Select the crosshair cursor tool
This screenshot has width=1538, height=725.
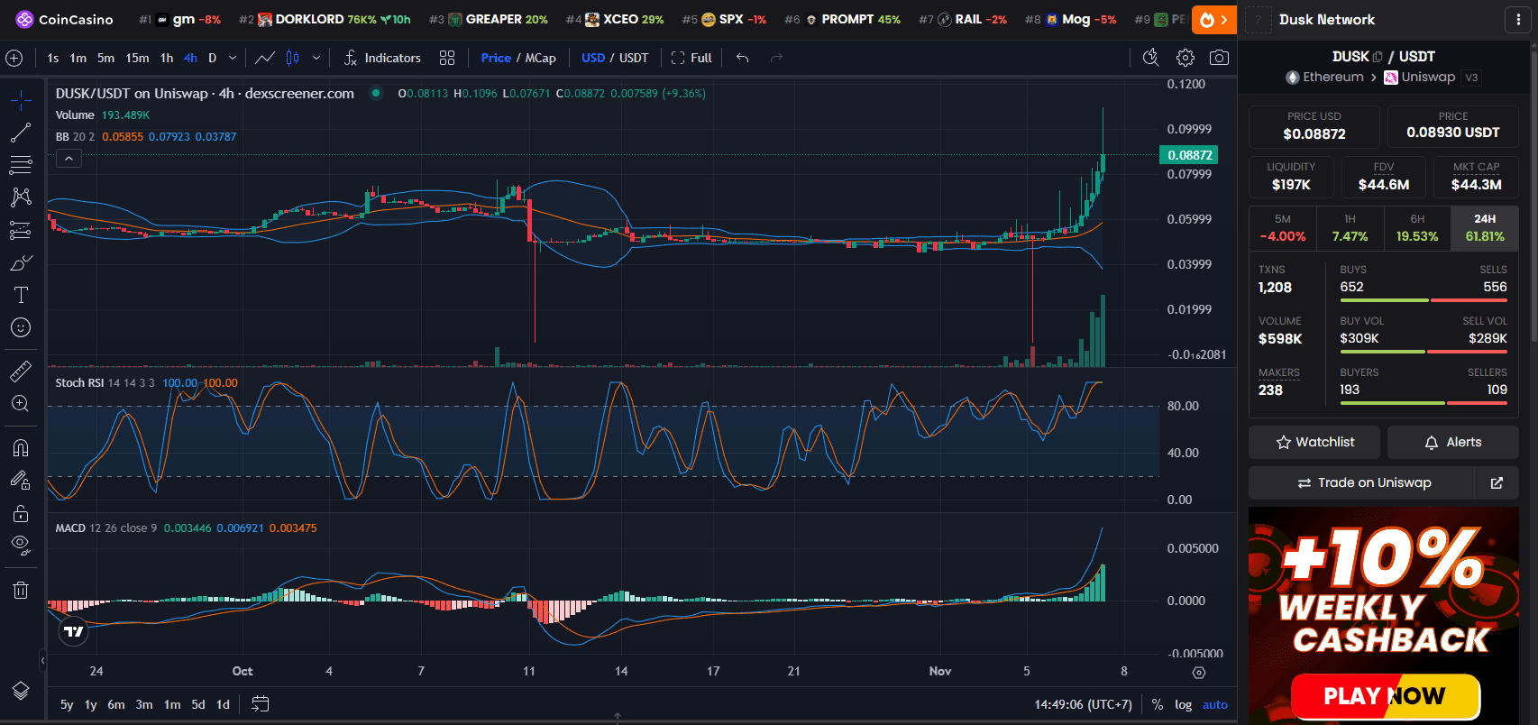(x=20, y=100)
